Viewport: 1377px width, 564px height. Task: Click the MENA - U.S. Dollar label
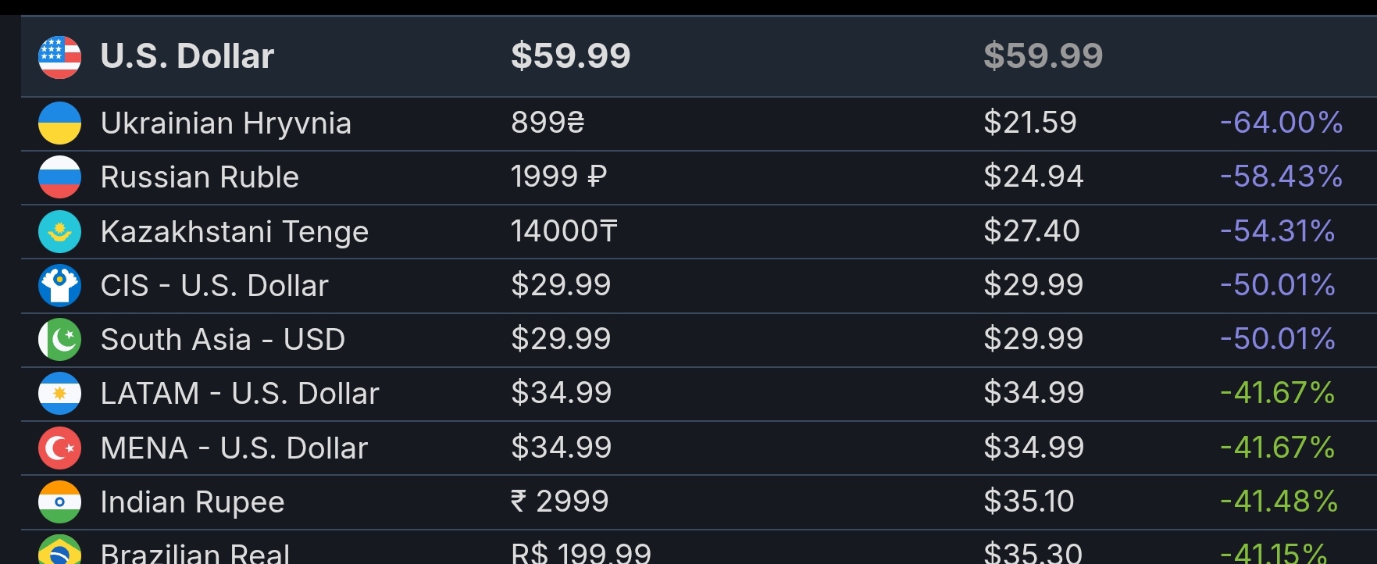pyautogui.click(x=234, y=448)
